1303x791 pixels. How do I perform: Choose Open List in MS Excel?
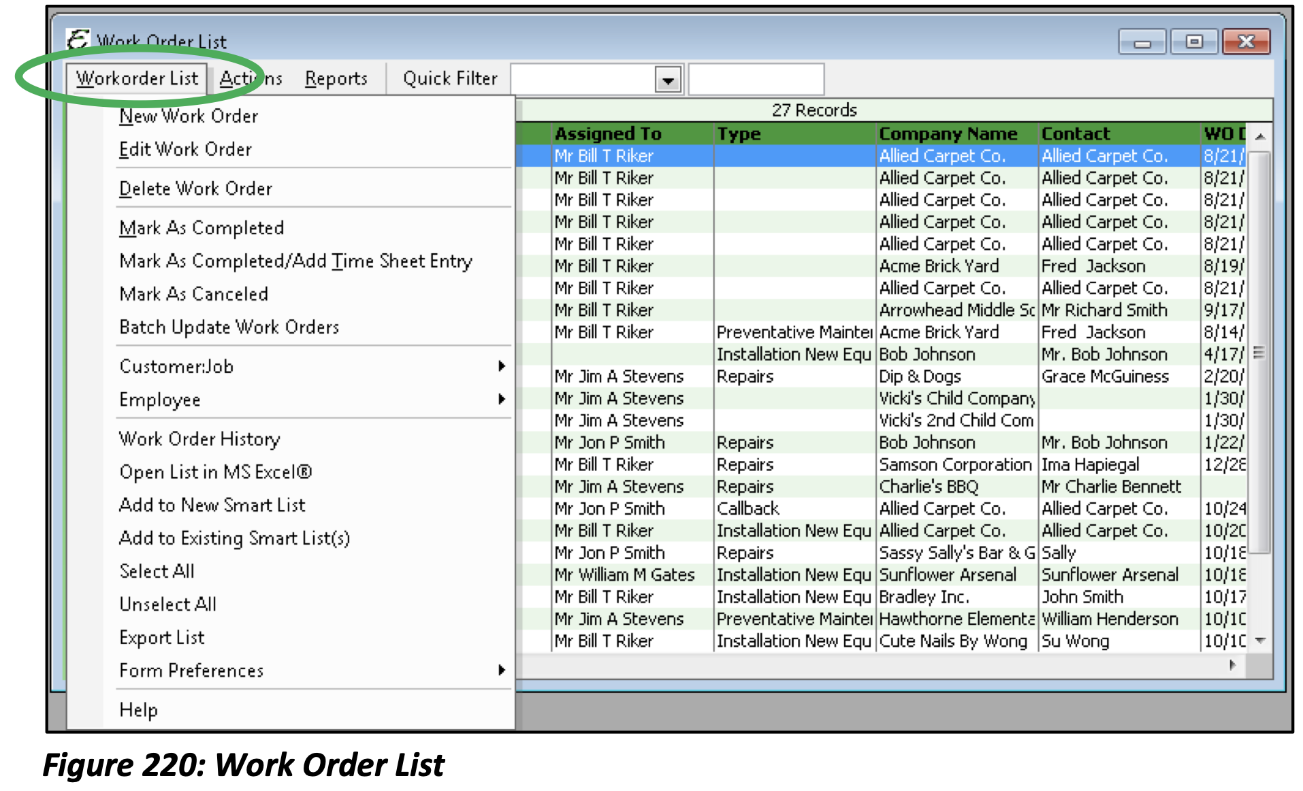coord(215,472)
